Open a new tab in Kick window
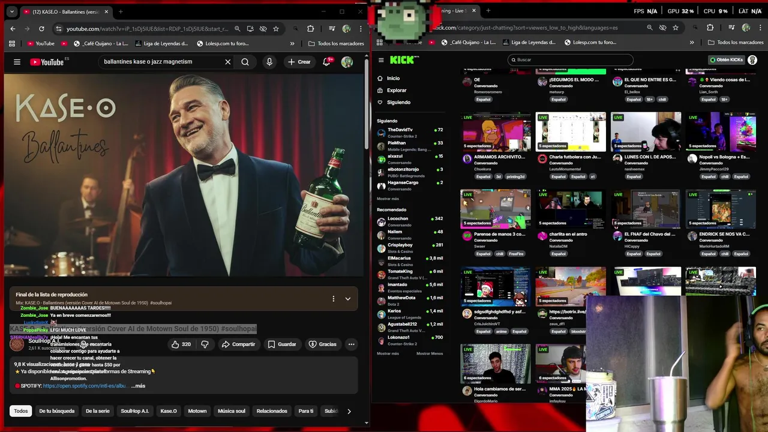 pos(488,11)
